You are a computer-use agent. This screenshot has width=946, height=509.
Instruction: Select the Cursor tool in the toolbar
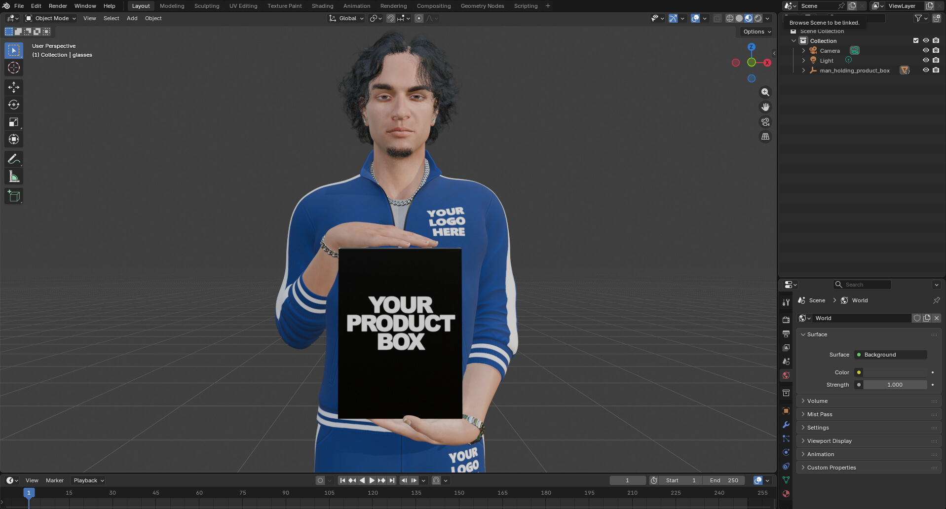14,68
